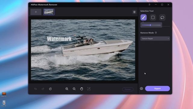193x109 pixels.
Task: Minimize the HitPaw Watermark Remover window
Action: (156, 5)
